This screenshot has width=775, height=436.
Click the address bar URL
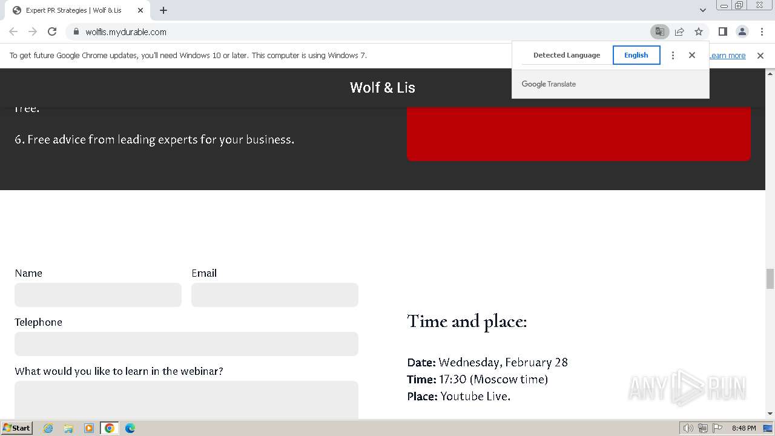(126, 31)
